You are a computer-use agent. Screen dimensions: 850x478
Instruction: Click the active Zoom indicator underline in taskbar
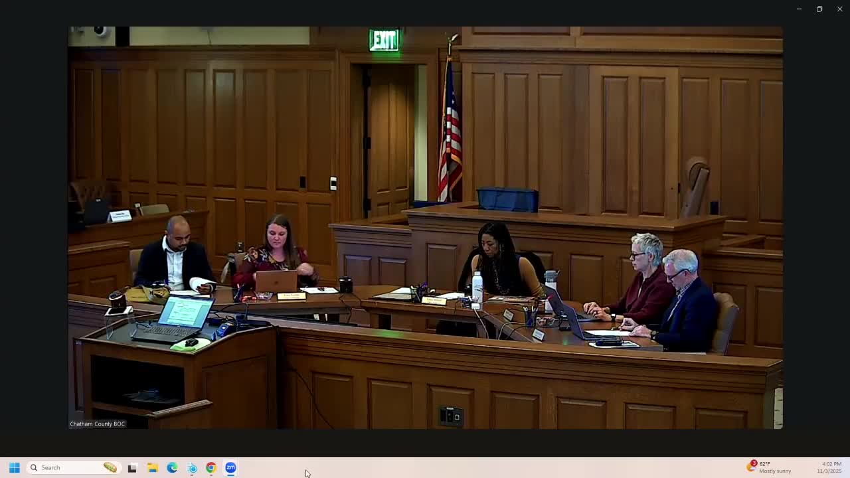(x=230, y=476)
